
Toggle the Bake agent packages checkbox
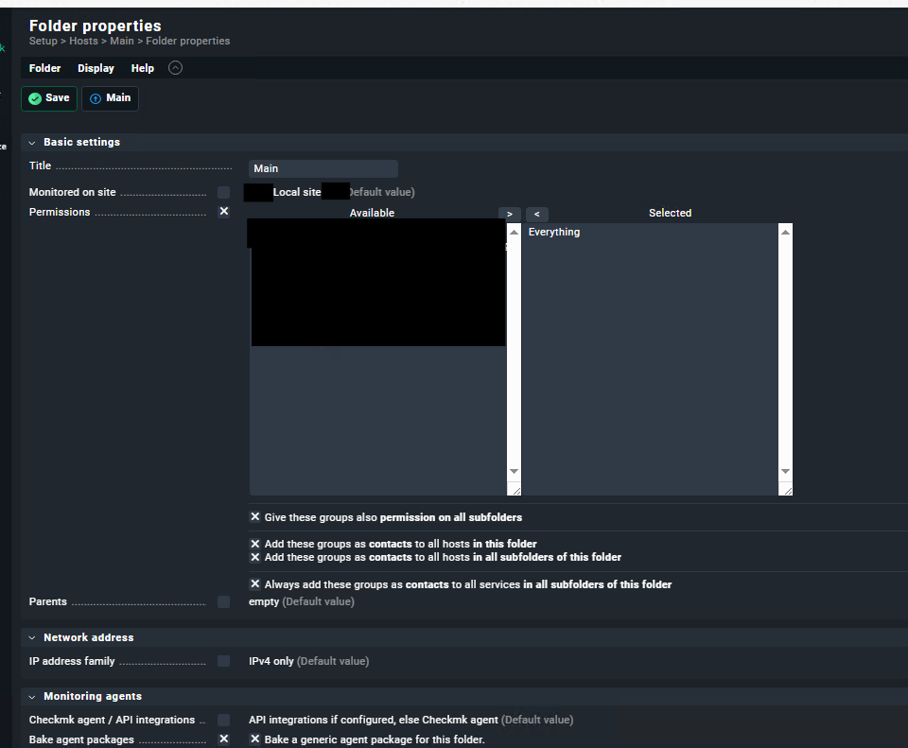pos(223,739)
